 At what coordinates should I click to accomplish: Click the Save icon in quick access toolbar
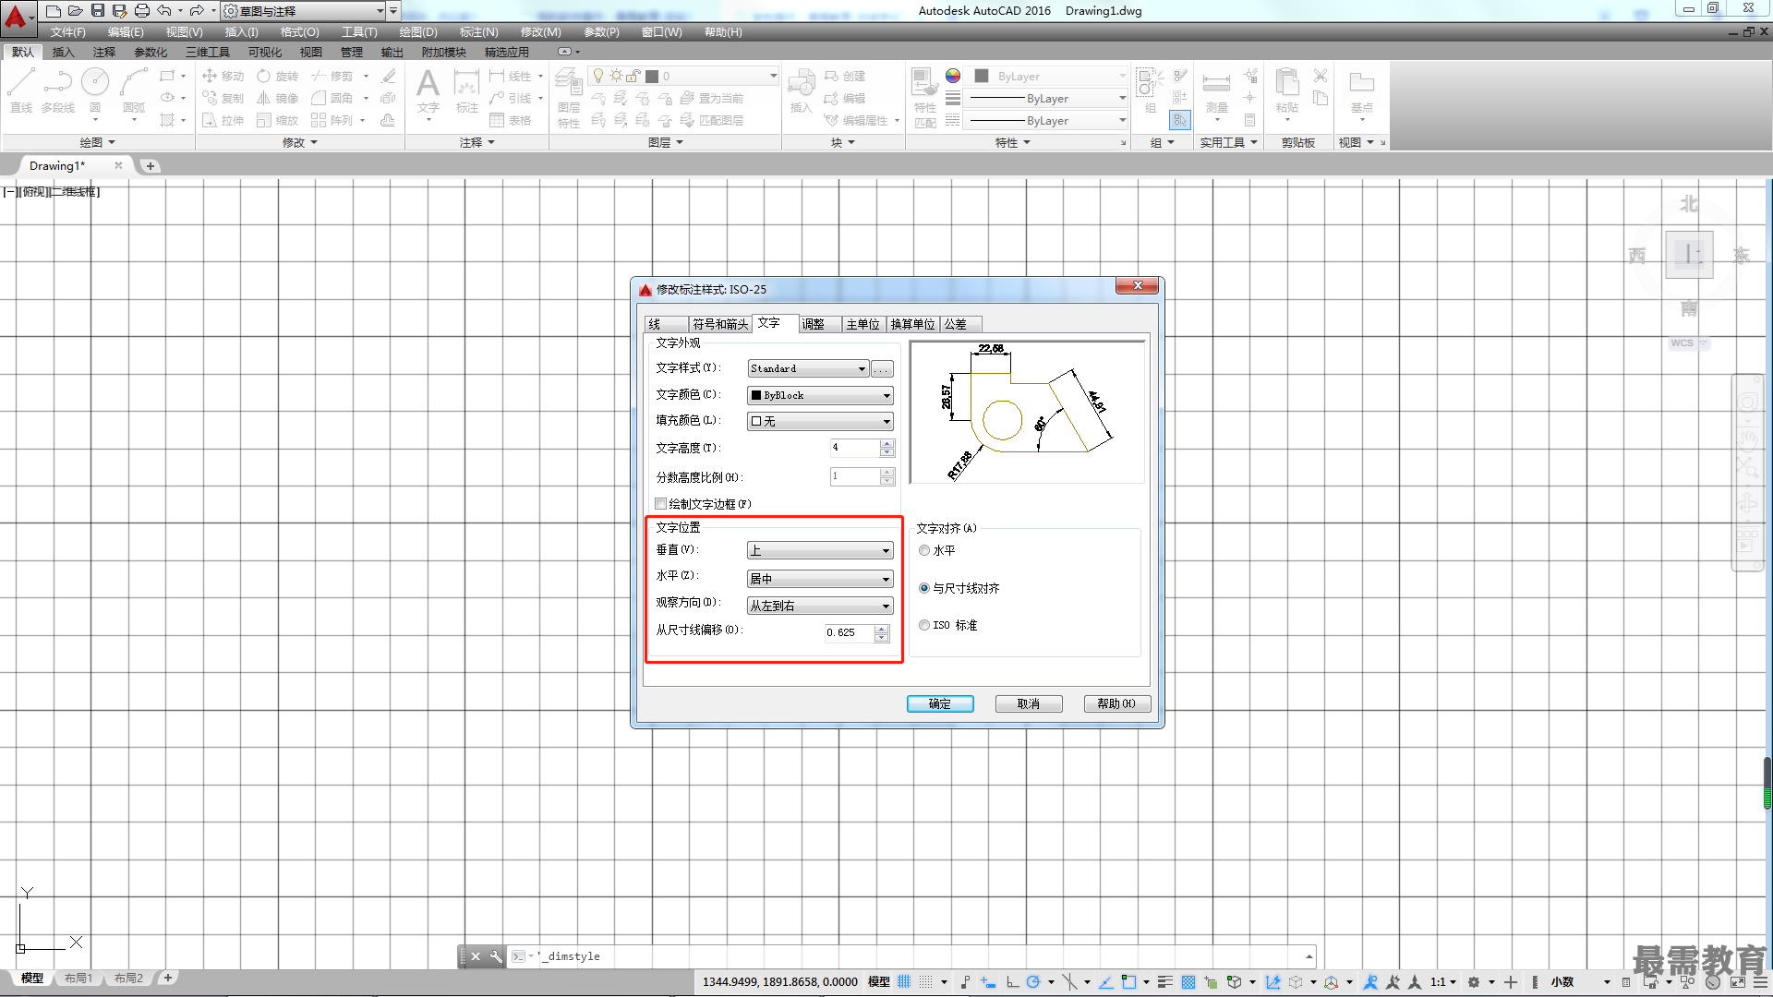[x=98, y=10]
